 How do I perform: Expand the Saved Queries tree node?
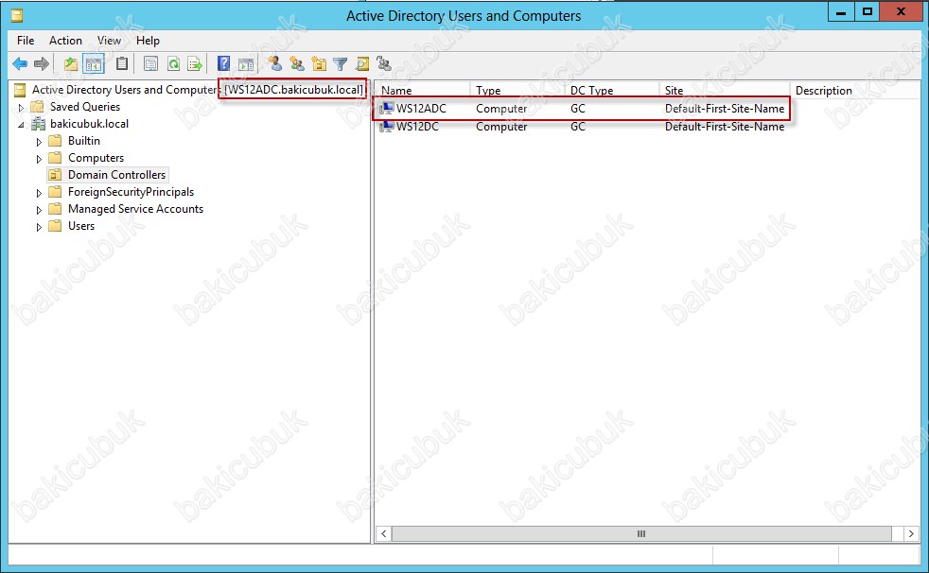point(22,107)
